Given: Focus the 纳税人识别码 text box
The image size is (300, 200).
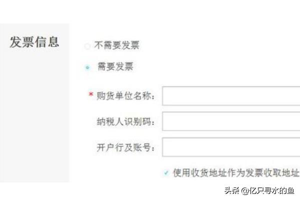Looking at the screenshot, I should (x=230, y=121).
